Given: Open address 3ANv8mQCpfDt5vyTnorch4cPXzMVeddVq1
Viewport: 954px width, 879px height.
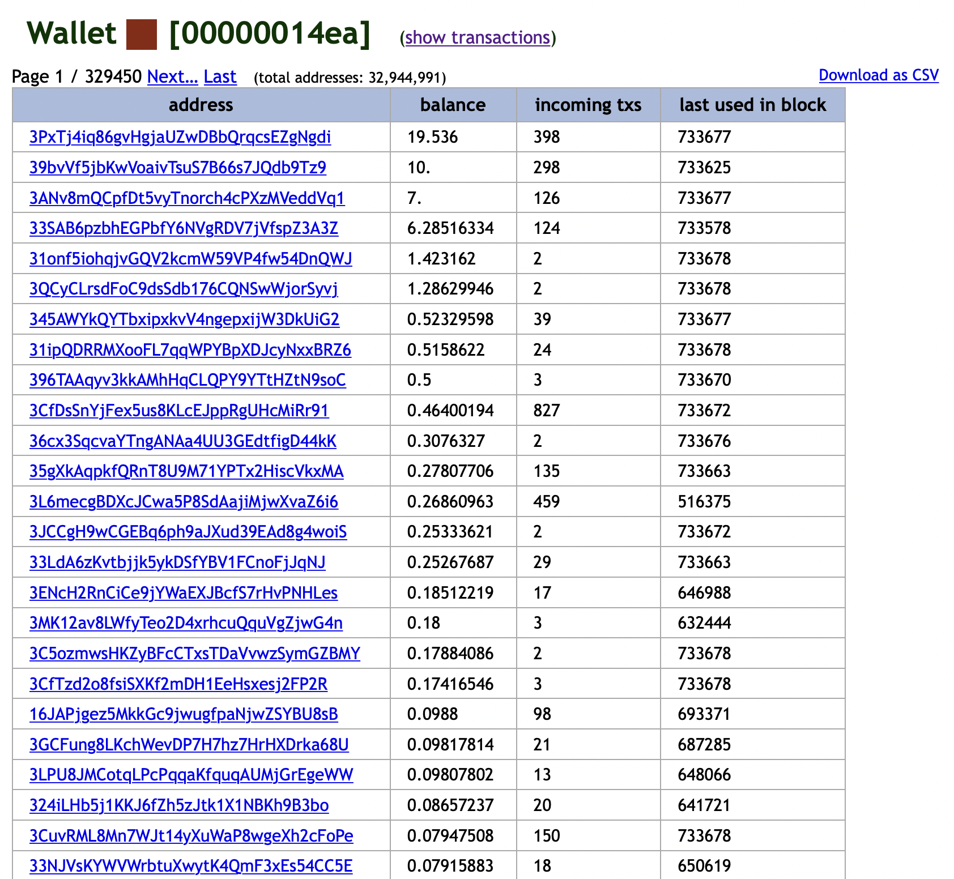Looking at the screenshot, I should 187,198.
